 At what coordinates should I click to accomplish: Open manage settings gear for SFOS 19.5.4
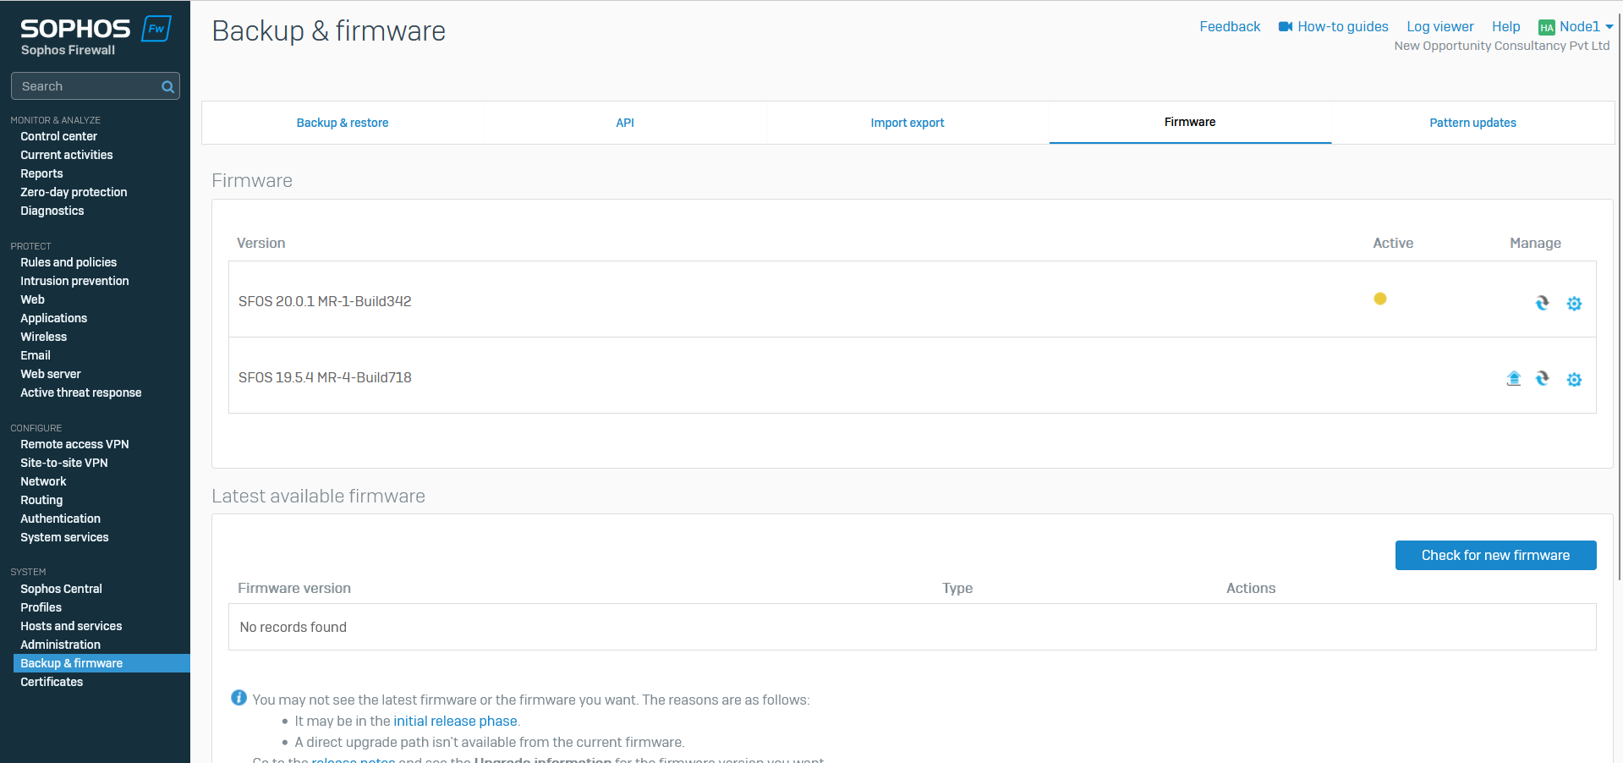1573,379
